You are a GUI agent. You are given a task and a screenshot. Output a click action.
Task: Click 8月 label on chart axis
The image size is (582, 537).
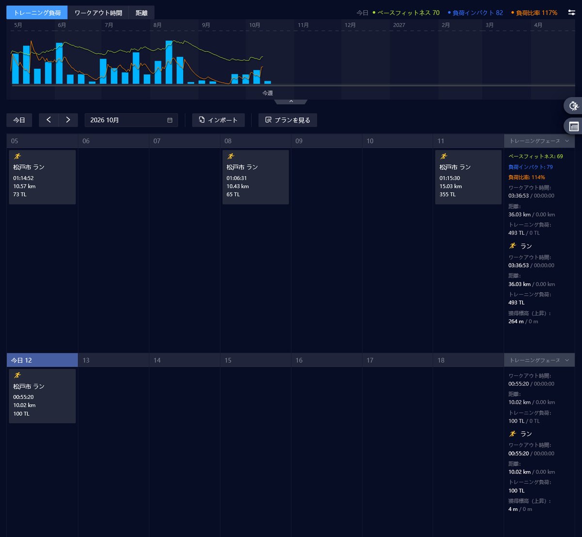tap(158, 25)
